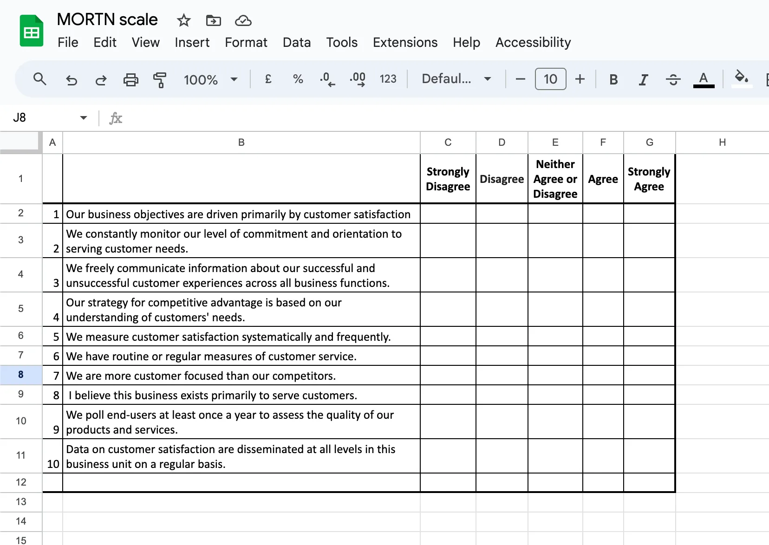Toggle bold formatting

pos(613,80)
